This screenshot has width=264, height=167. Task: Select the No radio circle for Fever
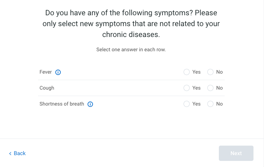[210, 72]
